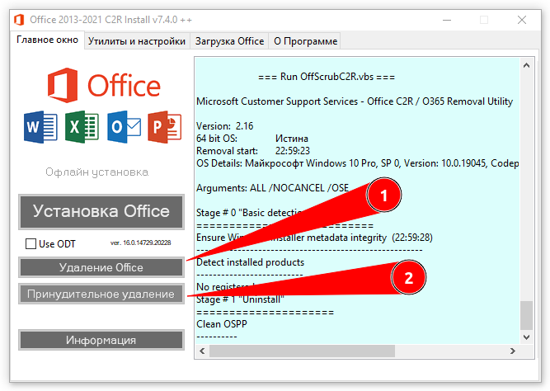Click the Outlook application icon

point(124,127)
